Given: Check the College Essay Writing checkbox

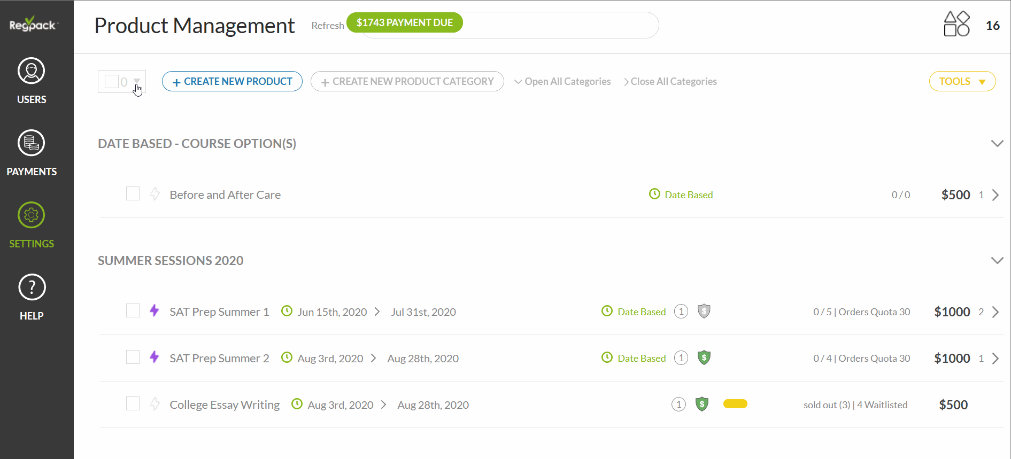Looking at the screenshot, I should pos(133,403).
